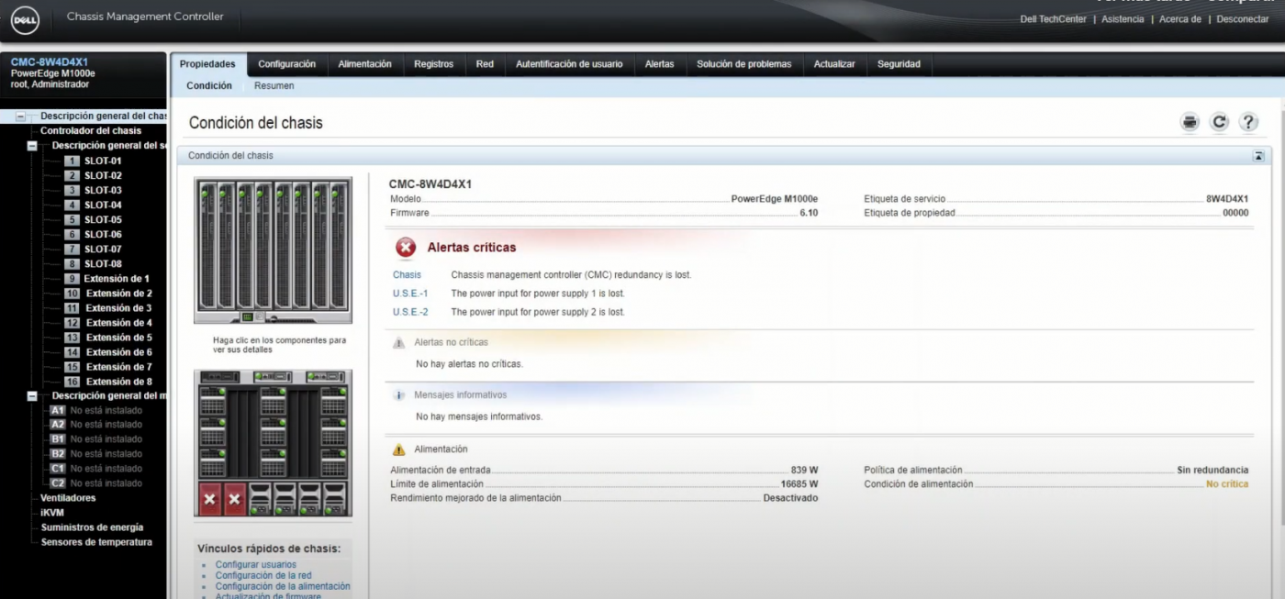Select Extensión de 2 in the tree
This screenshot has width=1285, height=599.
[119, 294]
